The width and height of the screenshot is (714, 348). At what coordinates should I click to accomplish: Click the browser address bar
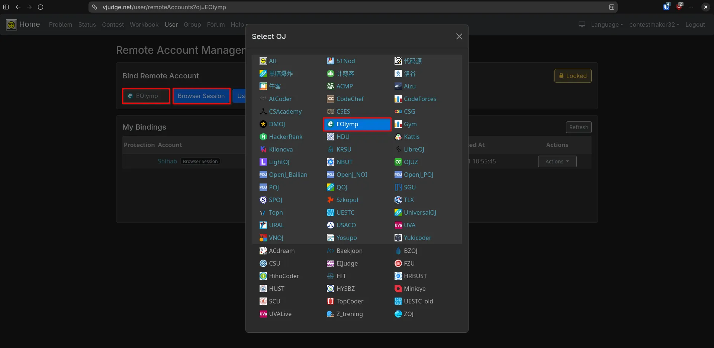[353, 7]
